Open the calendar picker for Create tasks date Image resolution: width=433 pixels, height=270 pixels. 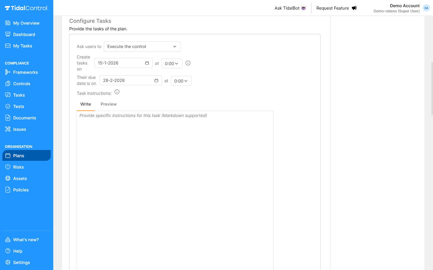coord(147,63)
